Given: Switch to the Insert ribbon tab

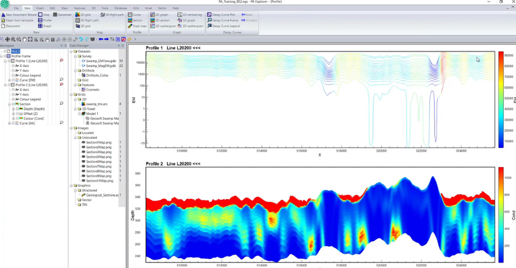Looking at the screenshot, I should (x=40, y=8).
